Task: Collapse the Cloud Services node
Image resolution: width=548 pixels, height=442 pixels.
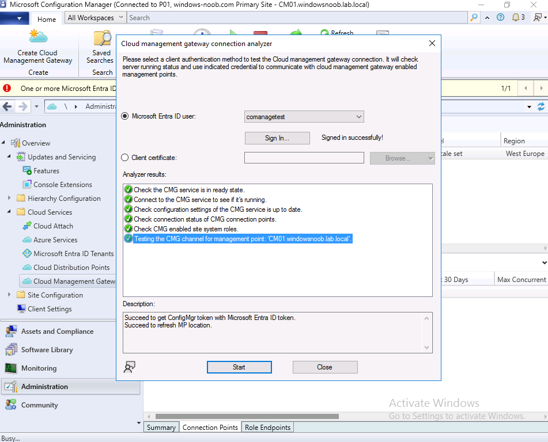Action: point(9,212)
